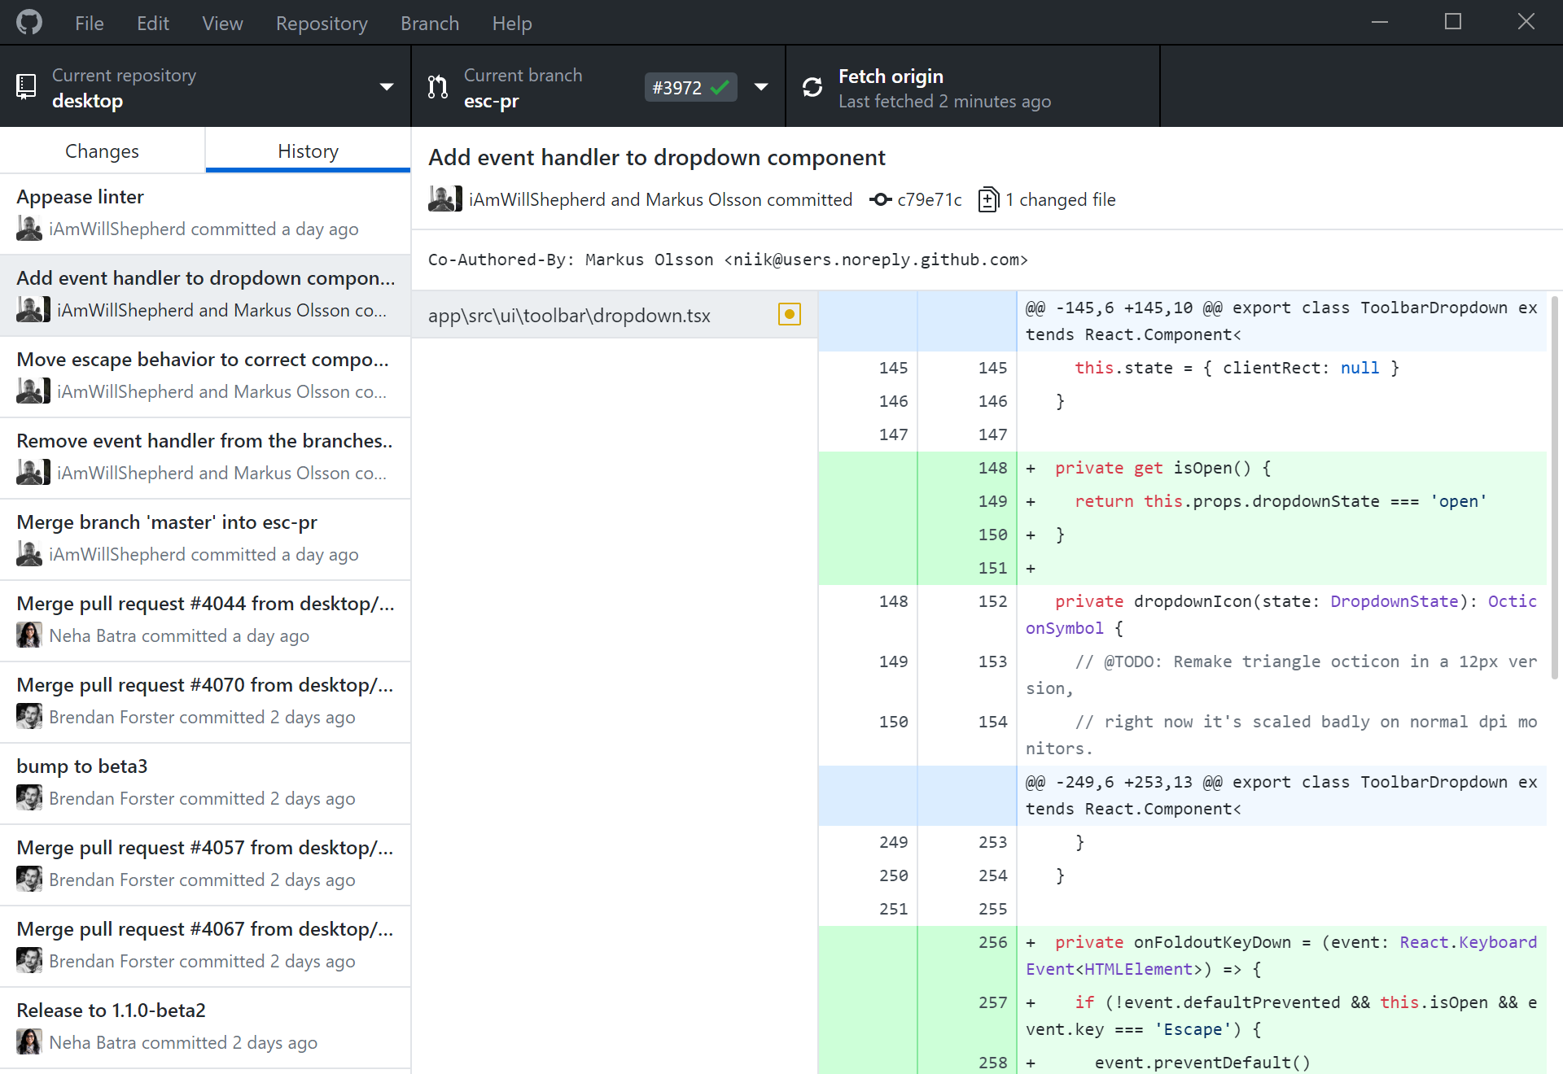Switch to the Changes tab
1563x1074 pixels.
click(x=102, y=151)
